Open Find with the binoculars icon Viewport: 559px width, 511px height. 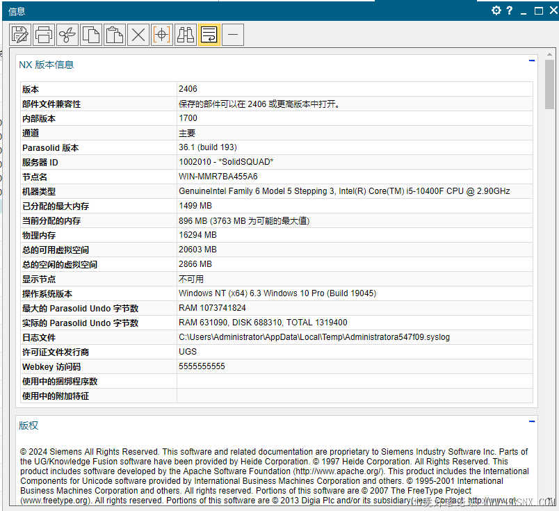[x=186, y=35]
